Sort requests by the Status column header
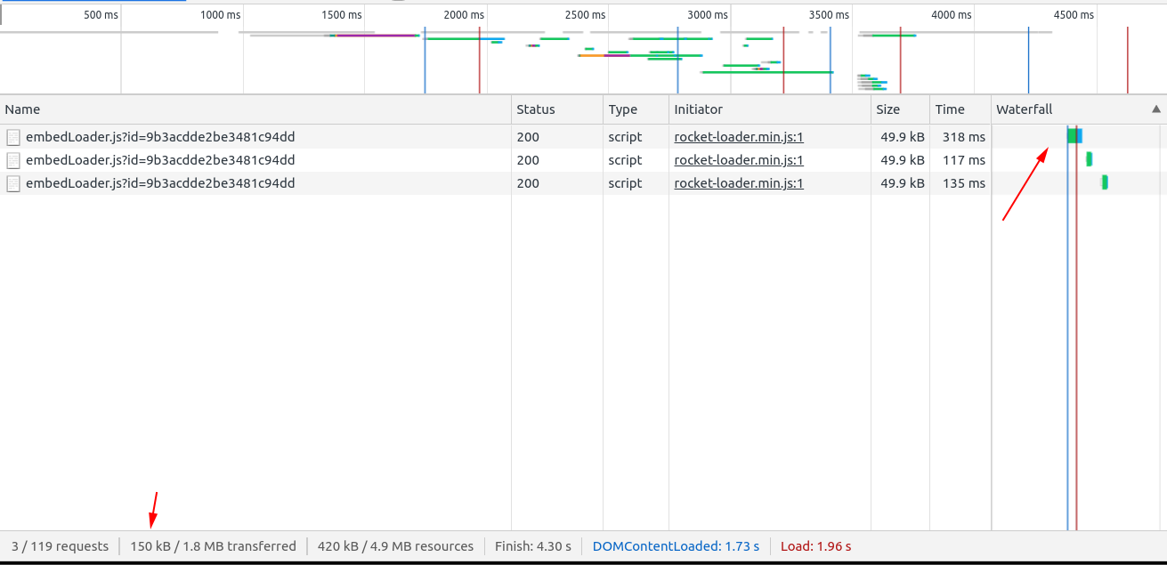 pos(535,109)
